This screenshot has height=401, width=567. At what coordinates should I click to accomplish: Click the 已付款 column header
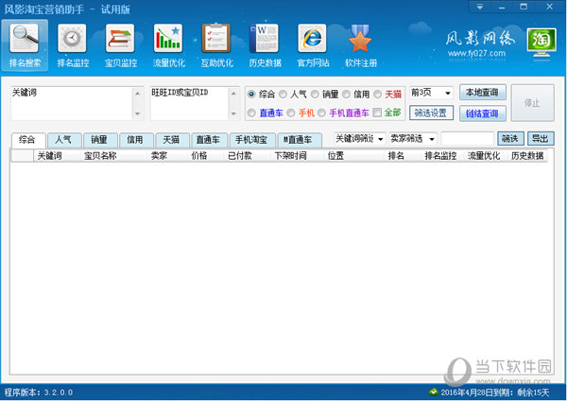(x=247, y=156)
